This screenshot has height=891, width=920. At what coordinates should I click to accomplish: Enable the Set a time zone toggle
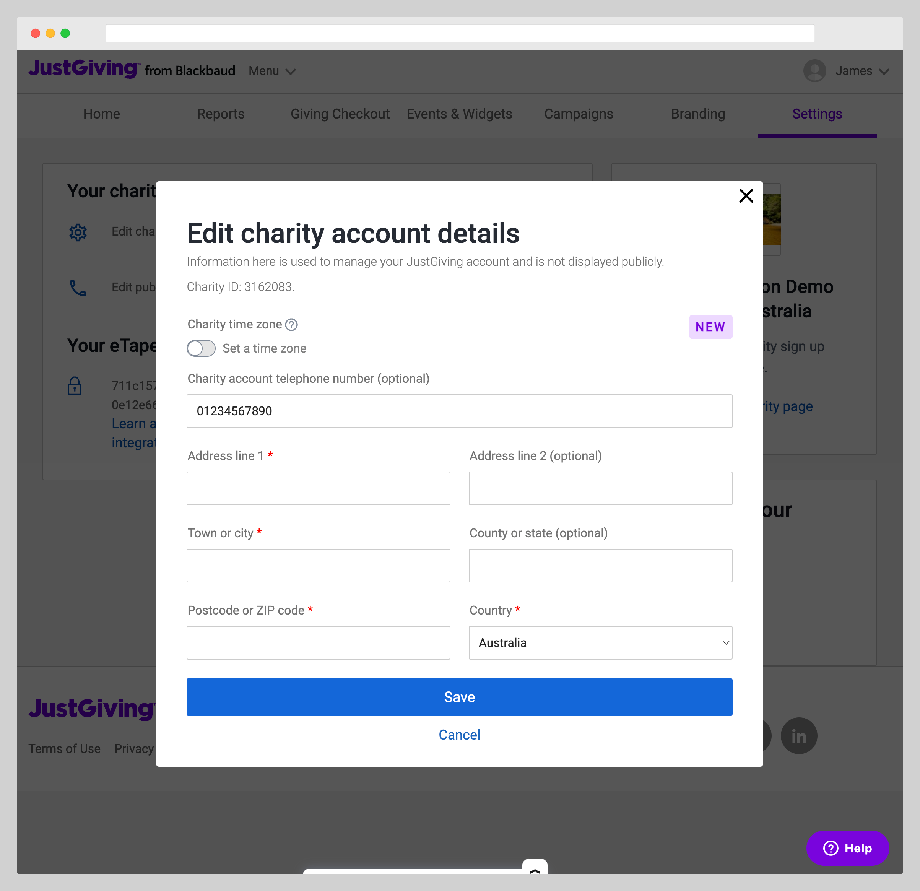click(x=202, y=348)
